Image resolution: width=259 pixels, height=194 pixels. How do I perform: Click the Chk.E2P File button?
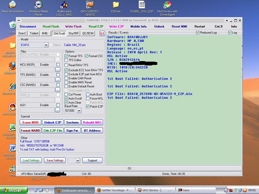pos(53,131)
